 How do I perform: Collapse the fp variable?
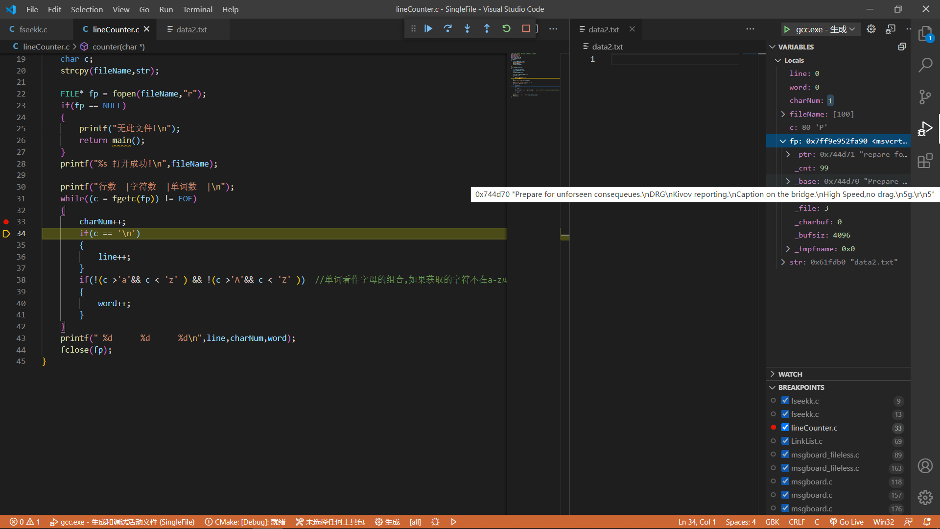[x=783, y=141]
